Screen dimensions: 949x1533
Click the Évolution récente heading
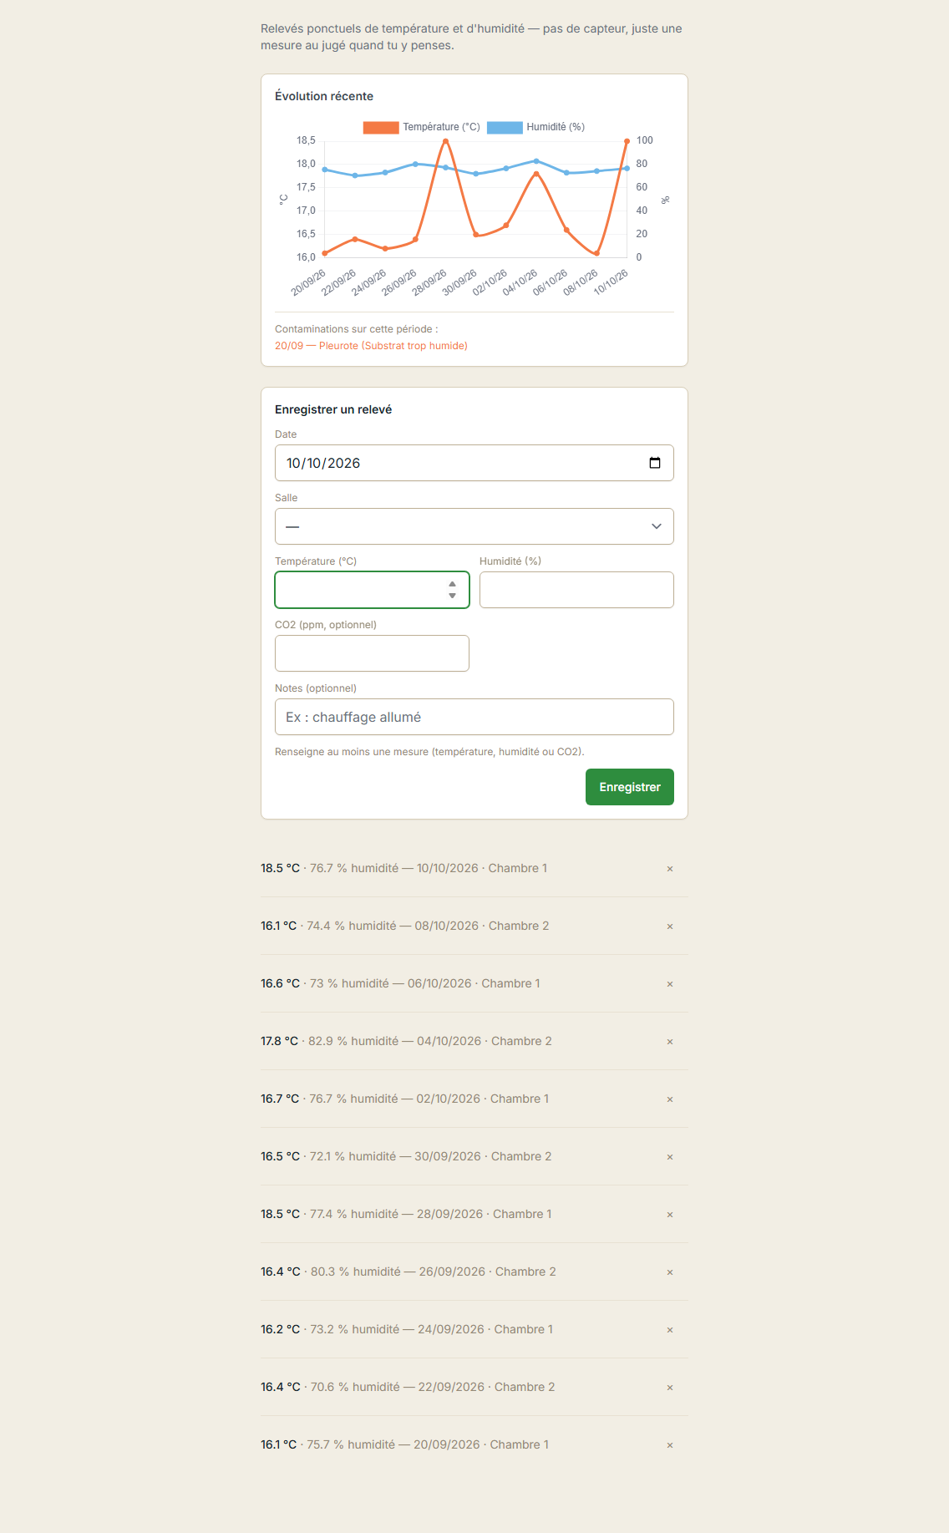click(x=324, y=96)
